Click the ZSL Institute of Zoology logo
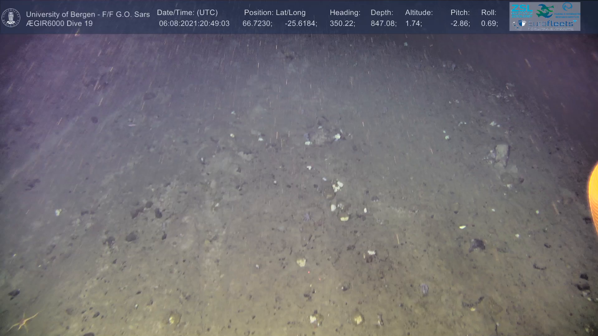This screenshot has height=336, width=598. tap(521, 10)
